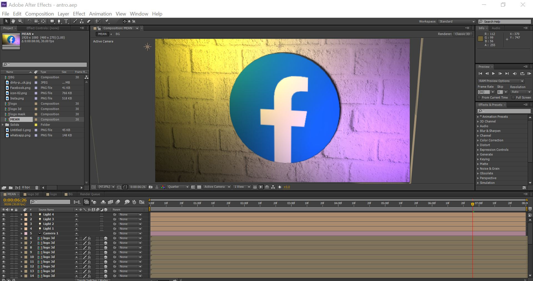Select the Pen tool
The width and height of the screenshot is (533, 281).
(x=59, y=21)
